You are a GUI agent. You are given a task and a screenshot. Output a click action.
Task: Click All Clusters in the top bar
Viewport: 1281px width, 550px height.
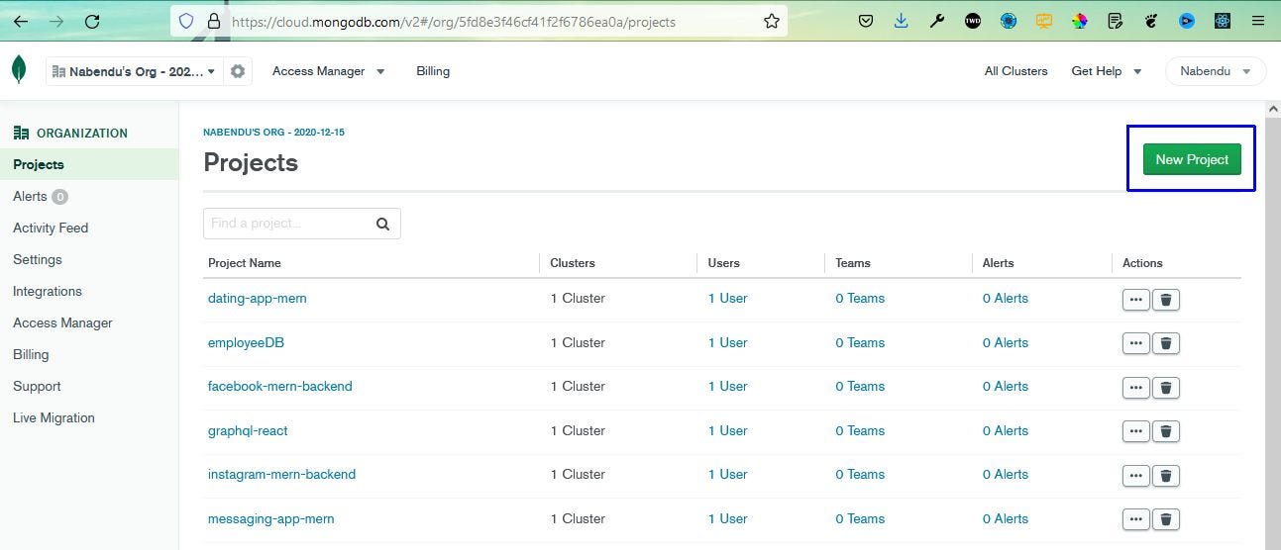point(1015,71)
